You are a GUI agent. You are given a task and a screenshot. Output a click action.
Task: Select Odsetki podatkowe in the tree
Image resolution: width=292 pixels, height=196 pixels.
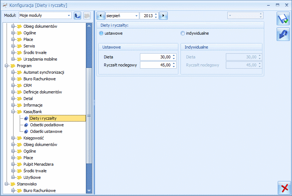click(47, 125)
